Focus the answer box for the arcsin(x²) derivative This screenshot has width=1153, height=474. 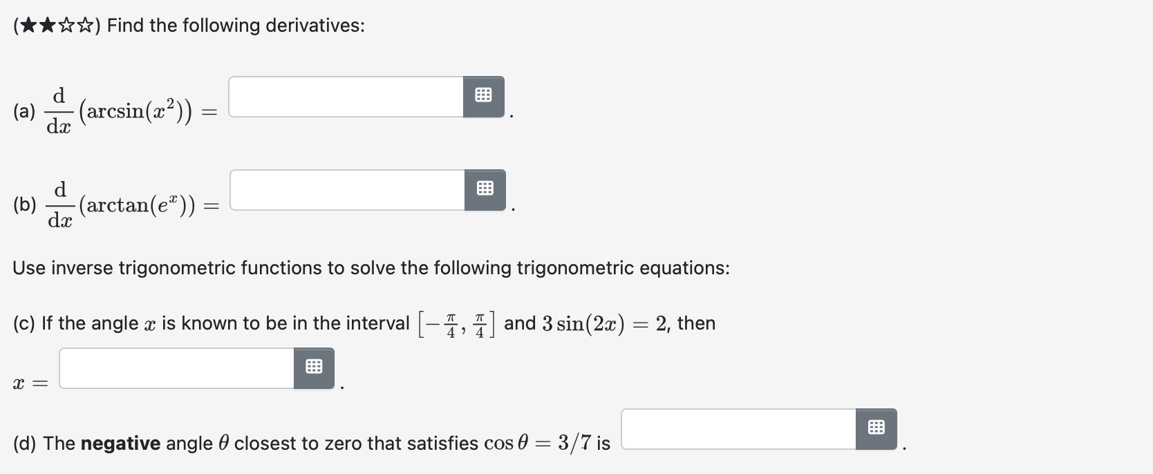[x=346, y=97]
